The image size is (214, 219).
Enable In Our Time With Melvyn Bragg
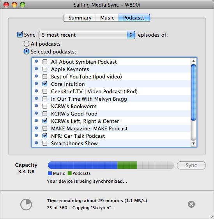45,99
